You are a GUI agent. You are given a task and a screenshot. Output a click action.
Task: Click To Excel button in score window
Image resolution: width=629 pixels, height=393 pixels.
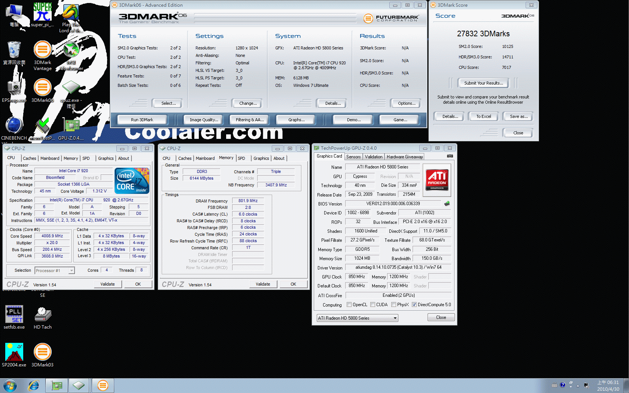pyautogui.click(x=483, y=116)
